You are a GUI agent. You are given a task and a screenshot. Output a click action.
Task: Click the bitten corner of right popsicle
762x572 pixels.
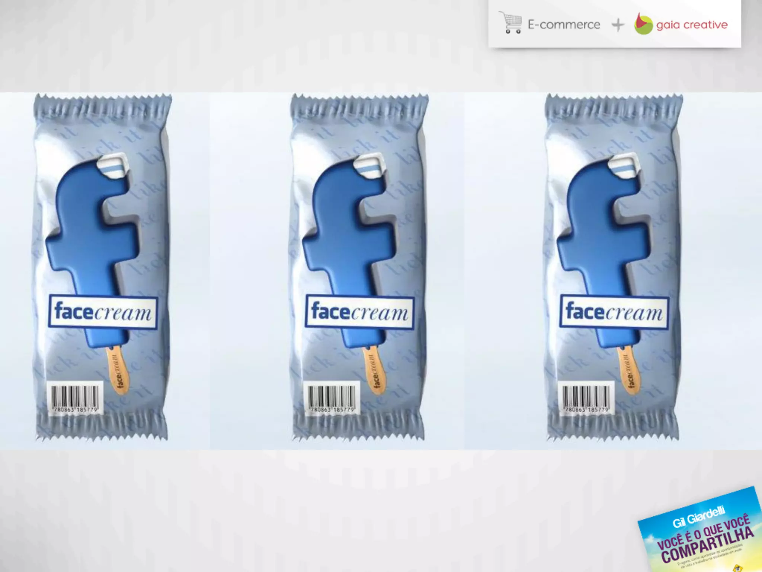pos(624,166)
